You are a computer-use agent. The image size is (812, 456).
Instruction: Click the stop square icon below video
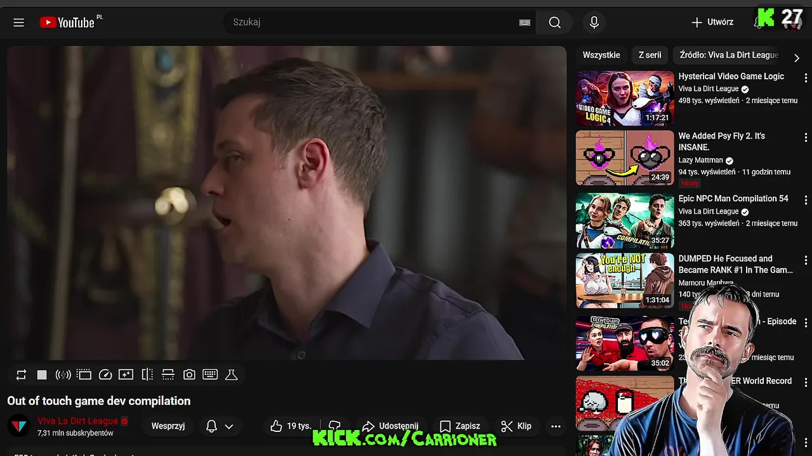pos(42,375)
